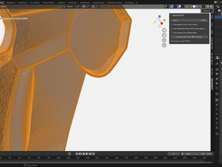Open the Blender MCP sidebar tab
The width and height of the screenshot is (222, 167).
click(212, 84)
